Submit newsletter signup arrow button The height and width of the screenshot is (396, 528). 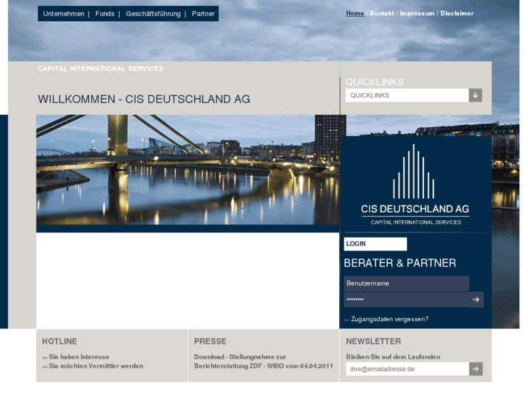pyautogui.click(x=476, y=369)
